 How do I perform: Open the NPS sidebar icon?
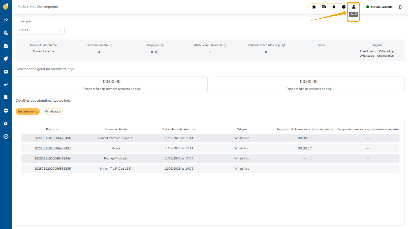point(6,136)
